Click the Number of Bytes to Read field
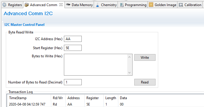Screen dimensions: 204x107 click(x=73, y=82)
